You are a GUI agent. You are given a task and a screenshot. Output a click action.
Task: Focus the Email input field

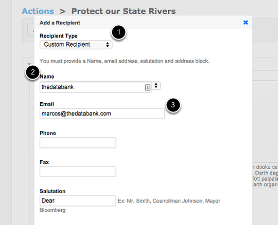[x=102, y=114]
